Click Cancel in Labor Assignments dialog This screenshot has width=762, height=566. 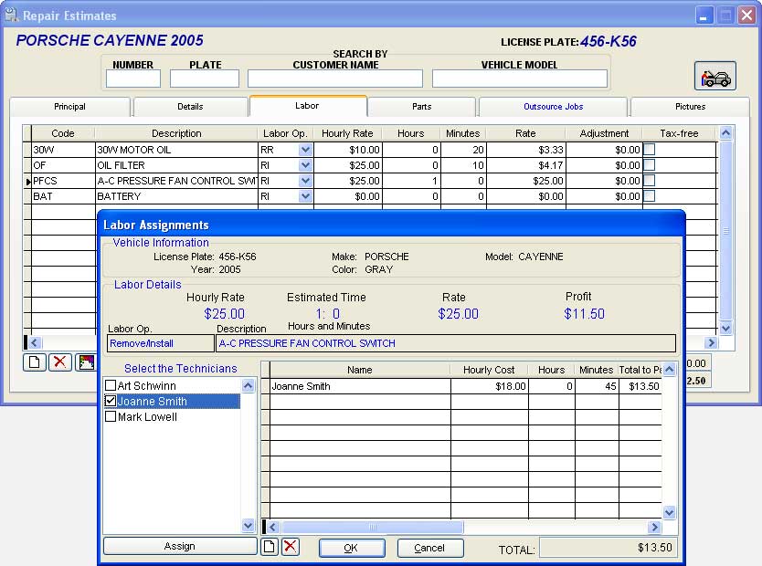point(429,548)
